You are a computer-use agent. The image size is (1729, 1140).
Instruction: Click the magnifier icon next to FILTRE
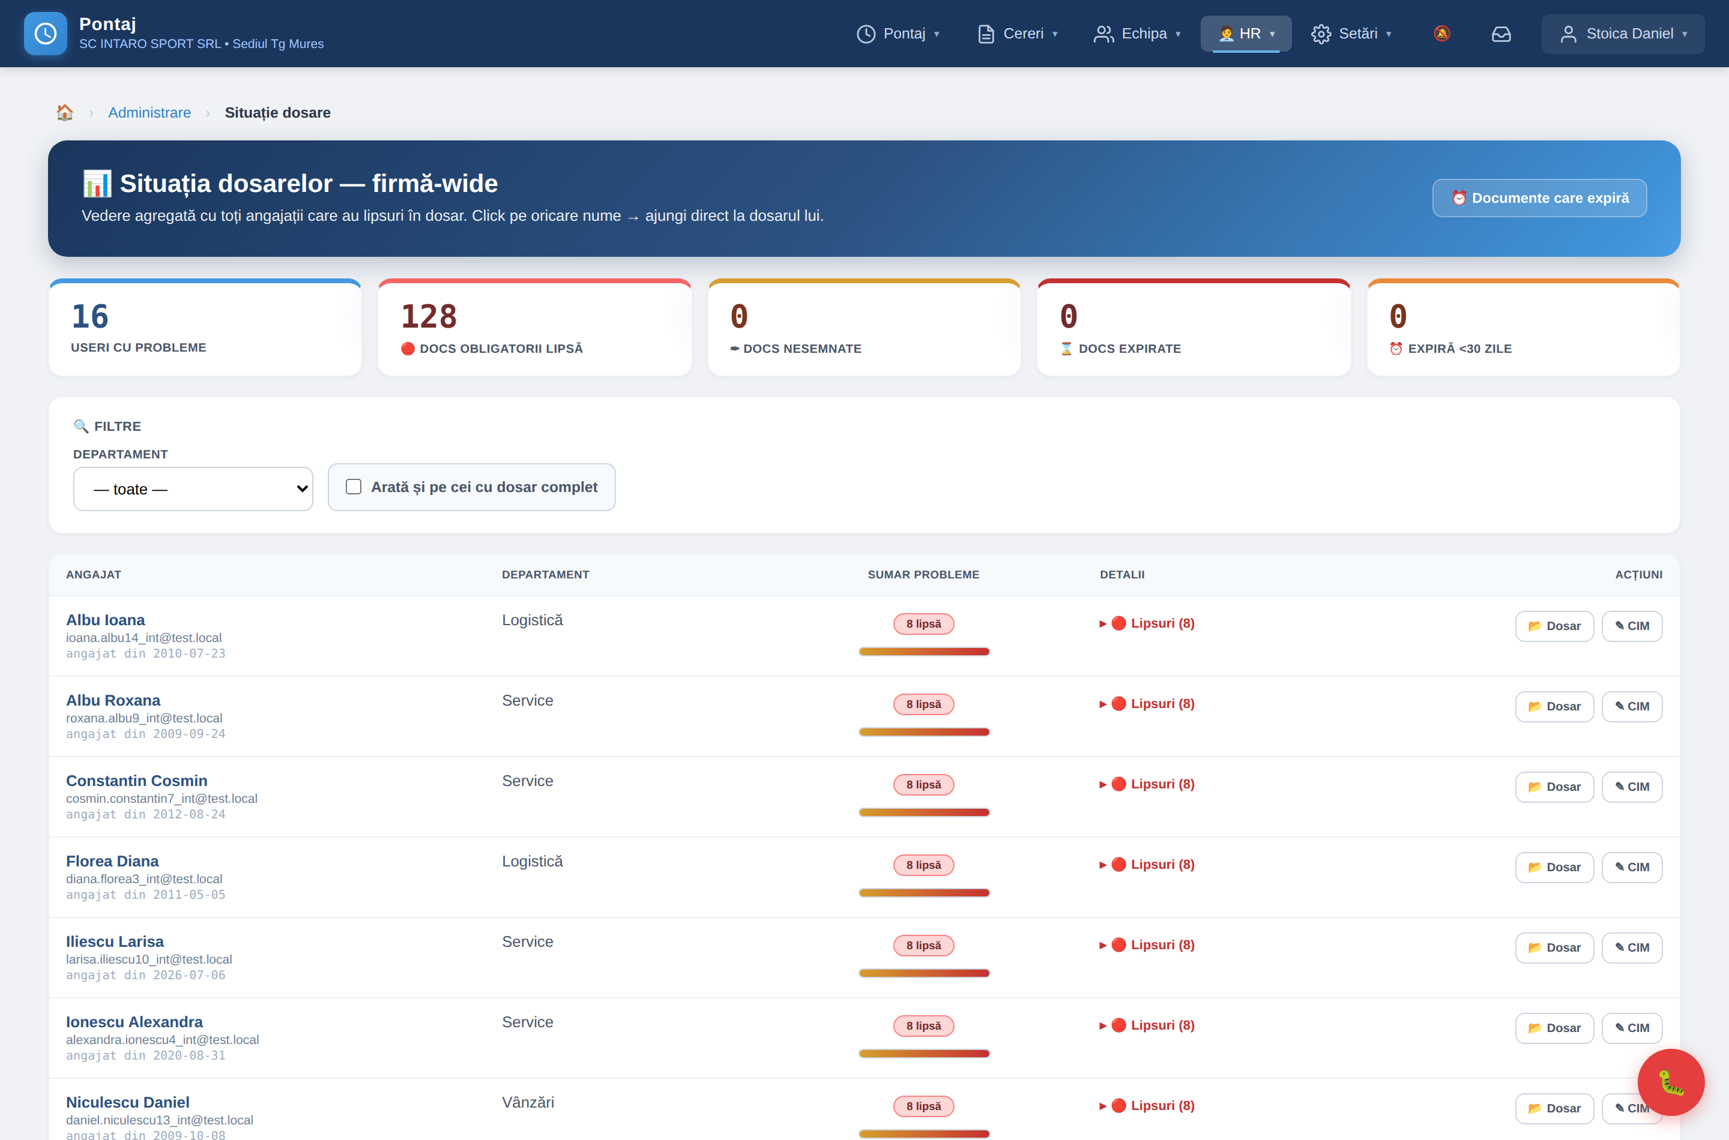[80, 426]
